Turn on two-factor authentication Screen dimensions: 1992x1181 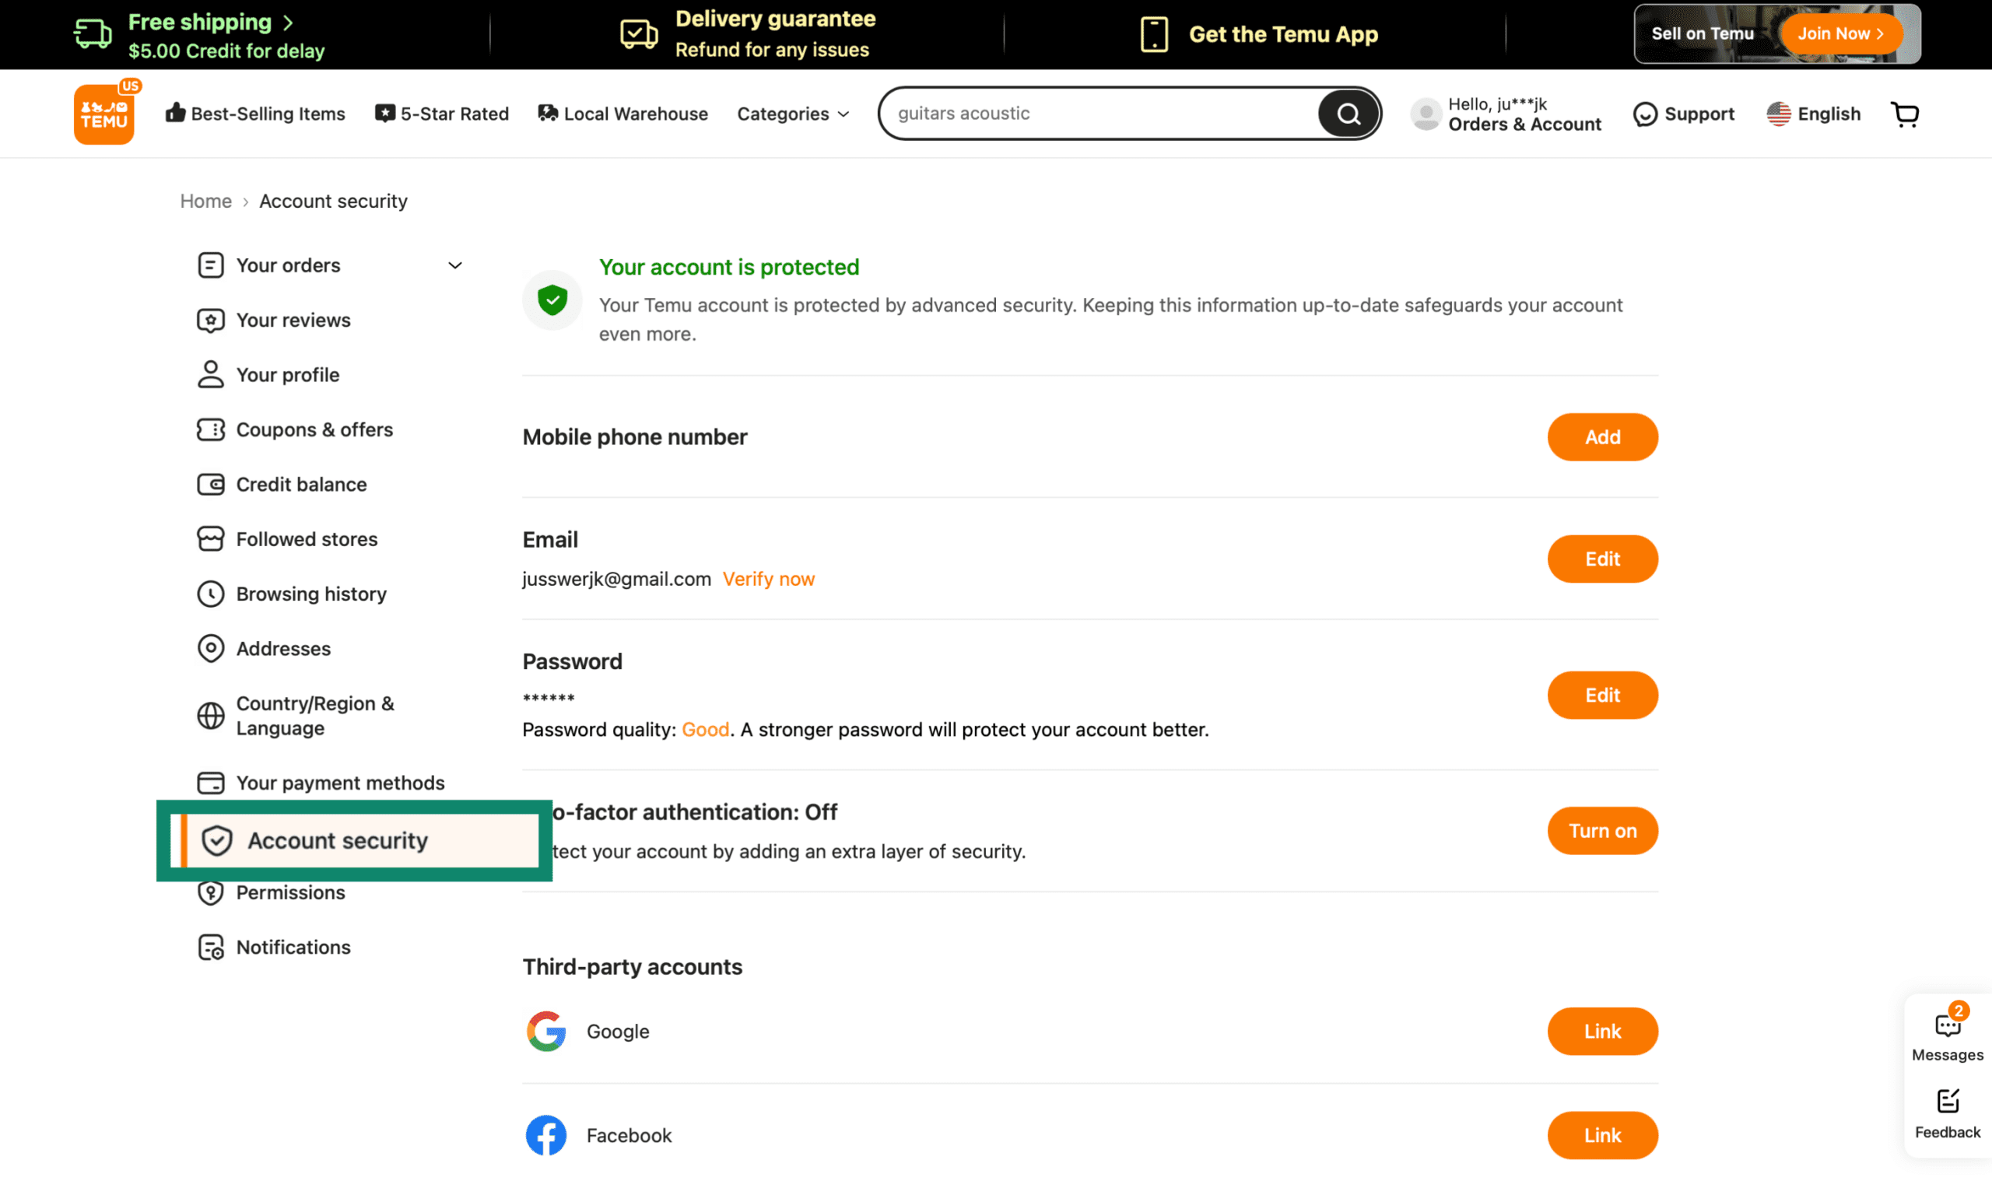1602,830
